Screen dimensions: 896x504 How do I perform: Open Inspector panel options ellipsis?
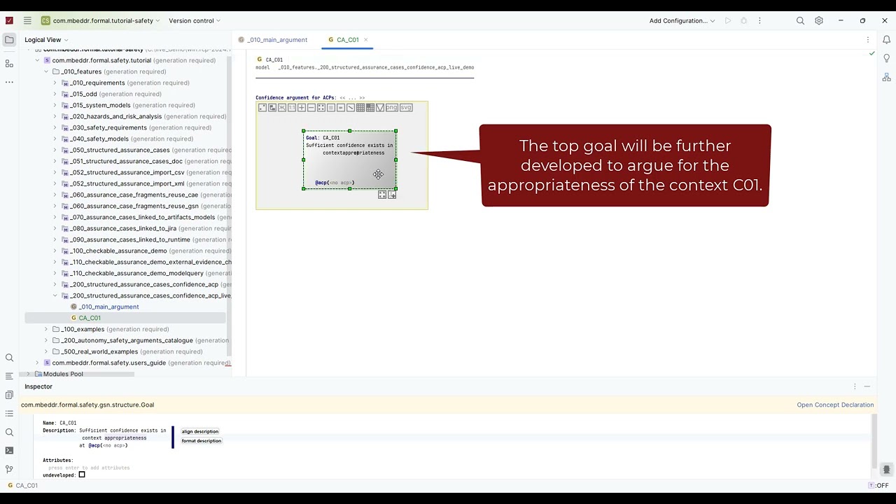[855, 386]
